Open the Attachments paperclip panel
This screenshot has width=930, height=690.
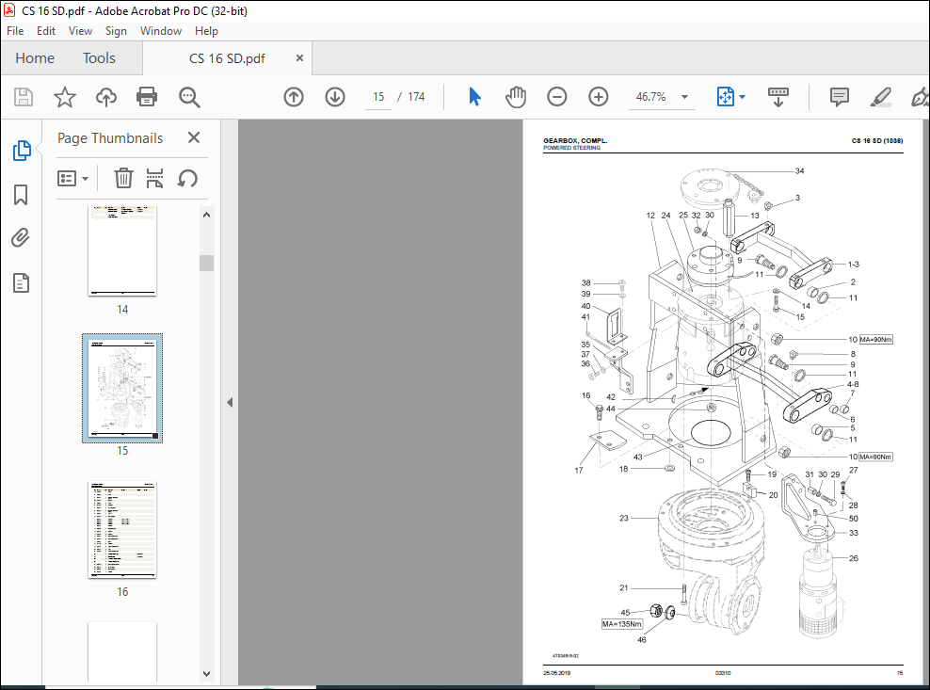[x=21, y=238]
